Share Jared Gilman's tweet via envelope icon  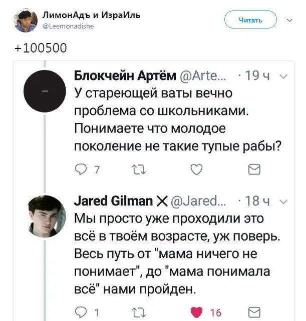coord(254,312)
